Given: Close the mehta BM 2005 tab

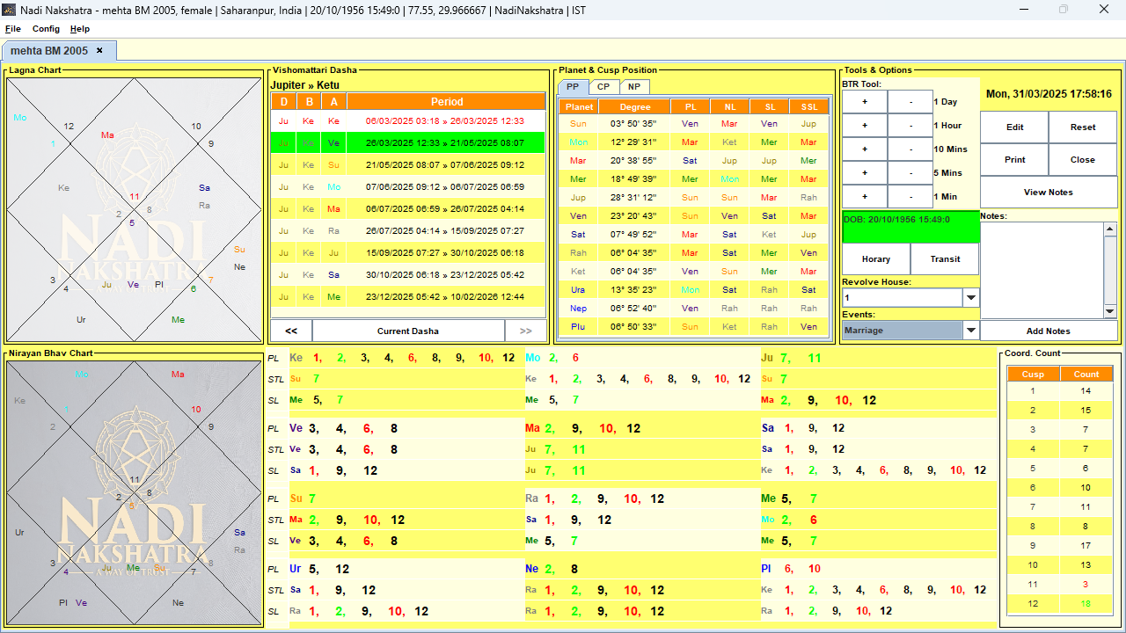Looking at the screenshot, I should pyautogui.click(x=99, y=50).
